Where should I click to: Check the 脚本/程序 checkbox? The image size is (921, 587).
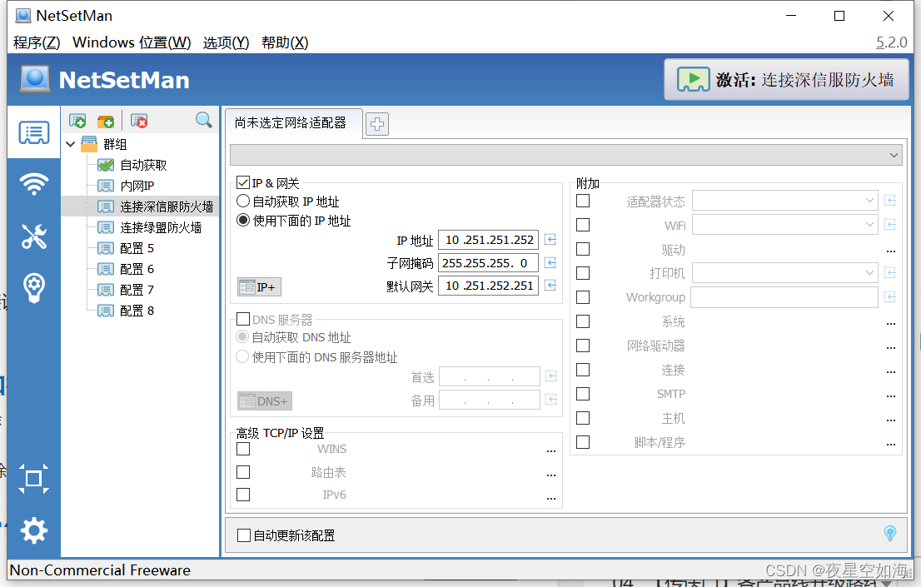[583, 442]
